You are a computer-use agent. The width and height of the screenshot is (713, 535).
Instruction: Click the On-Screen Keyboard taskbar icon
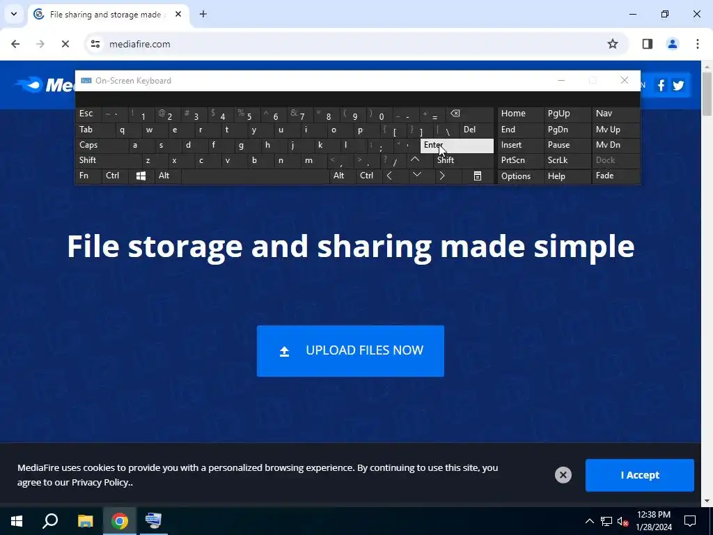(153, 521)
